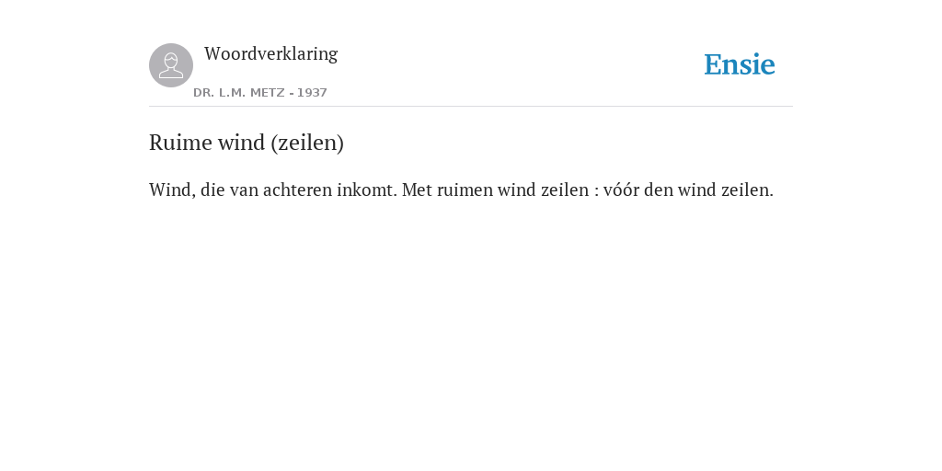Click the word Met in the definition
The height and width of the screenshot is (471, 942).
point(417,190)
